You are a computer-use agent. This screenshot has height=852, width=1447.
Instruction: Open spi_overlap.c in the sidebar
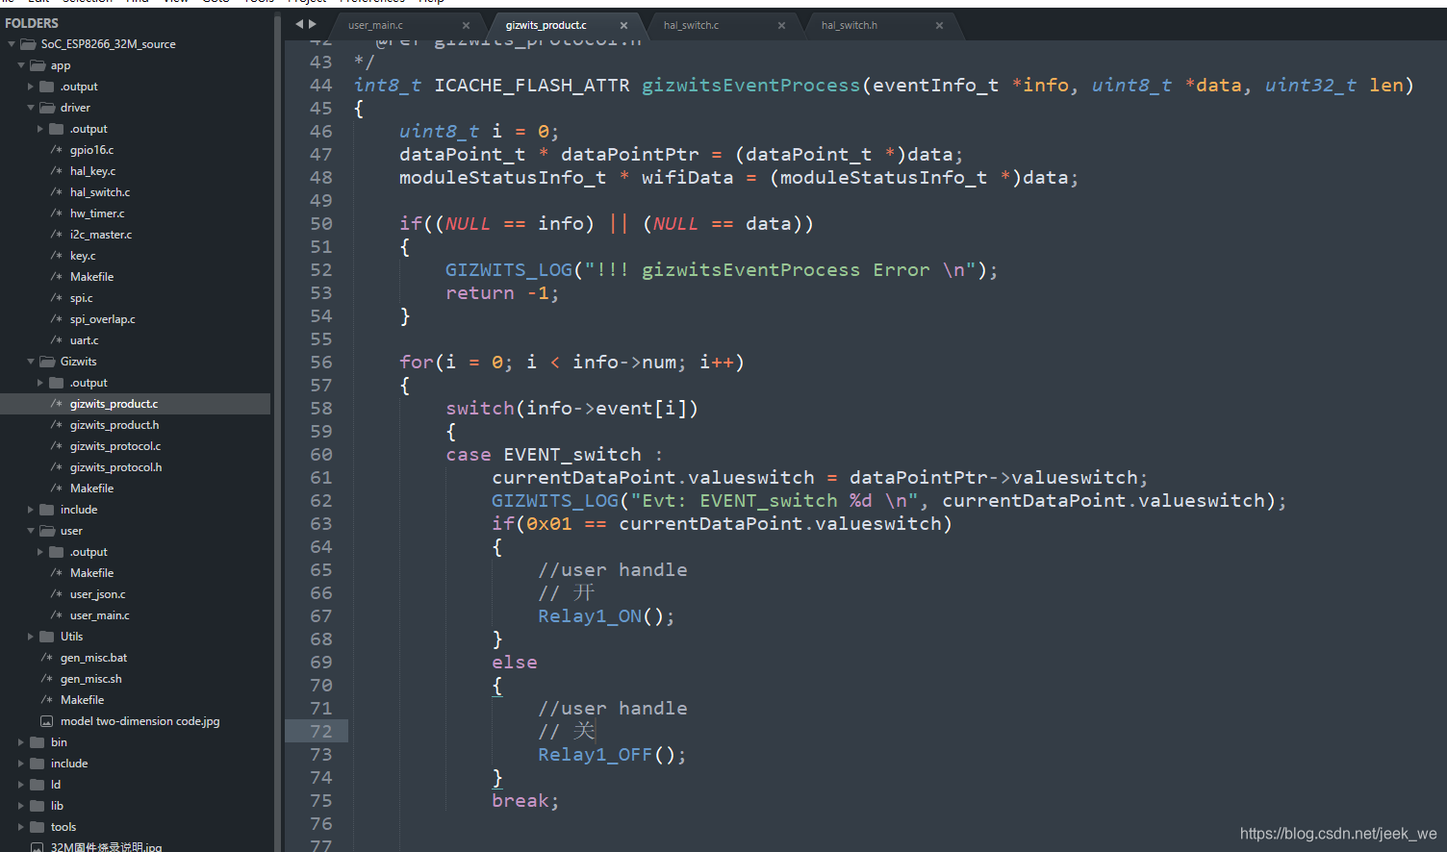(103, 319)
